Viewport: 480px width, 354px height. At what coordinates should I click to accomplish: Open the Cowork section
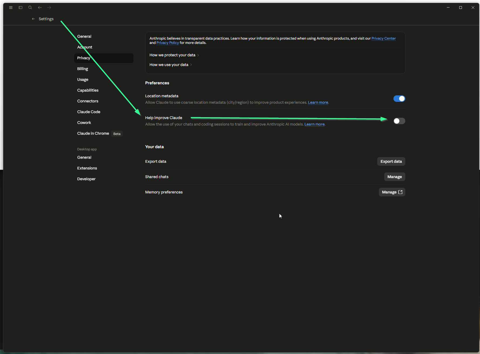[x=104, y=123]
